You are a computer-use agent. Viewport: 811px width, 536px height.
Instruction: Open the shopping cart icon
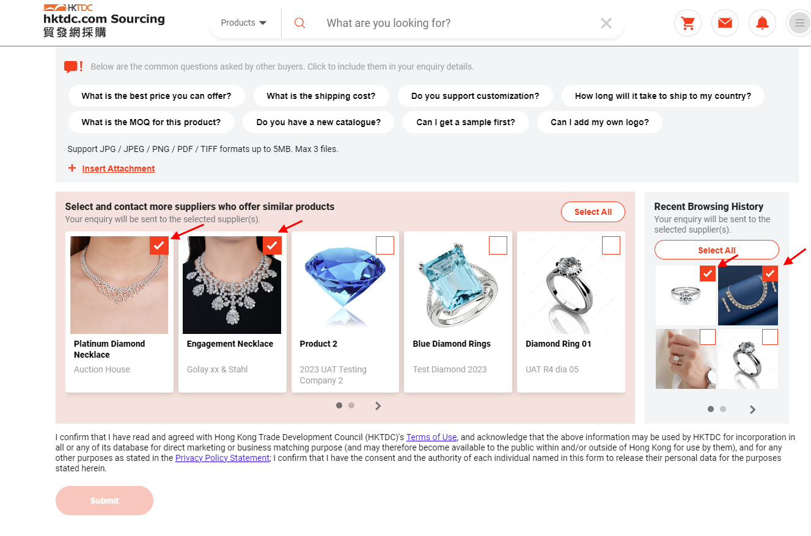tap(688, 23)
